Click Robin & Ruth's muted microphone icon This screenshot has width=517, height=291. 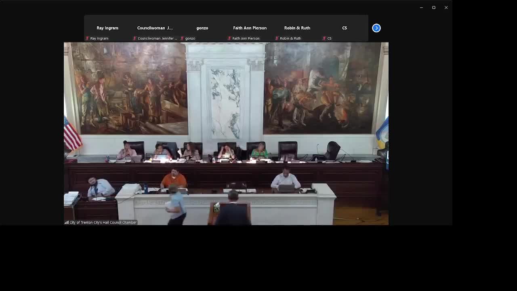point(277,38)
